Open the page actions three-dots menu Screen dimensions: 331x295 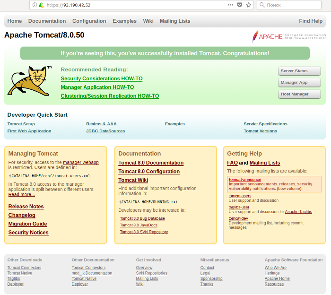(x=231, y=5)
